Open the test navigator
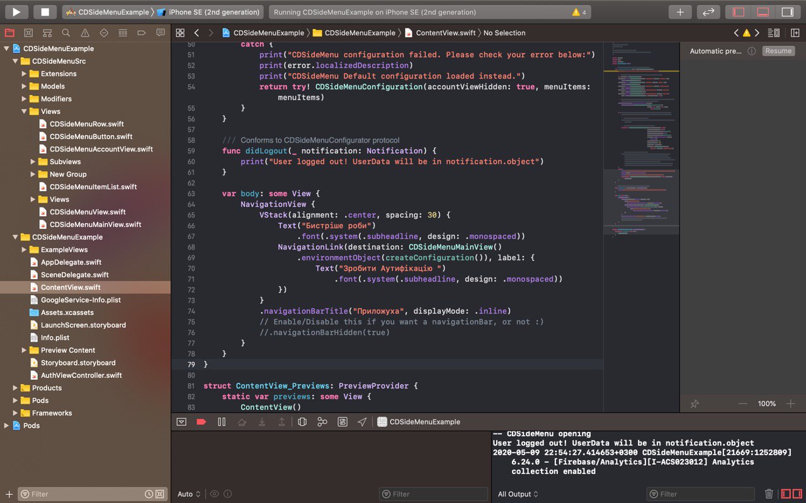 point(104,33)
